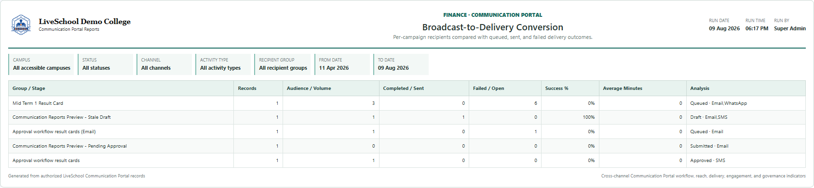This screenshot has height=188, width=814.
Task: Click the LiveSchool Demo College title
Action: 84,22
